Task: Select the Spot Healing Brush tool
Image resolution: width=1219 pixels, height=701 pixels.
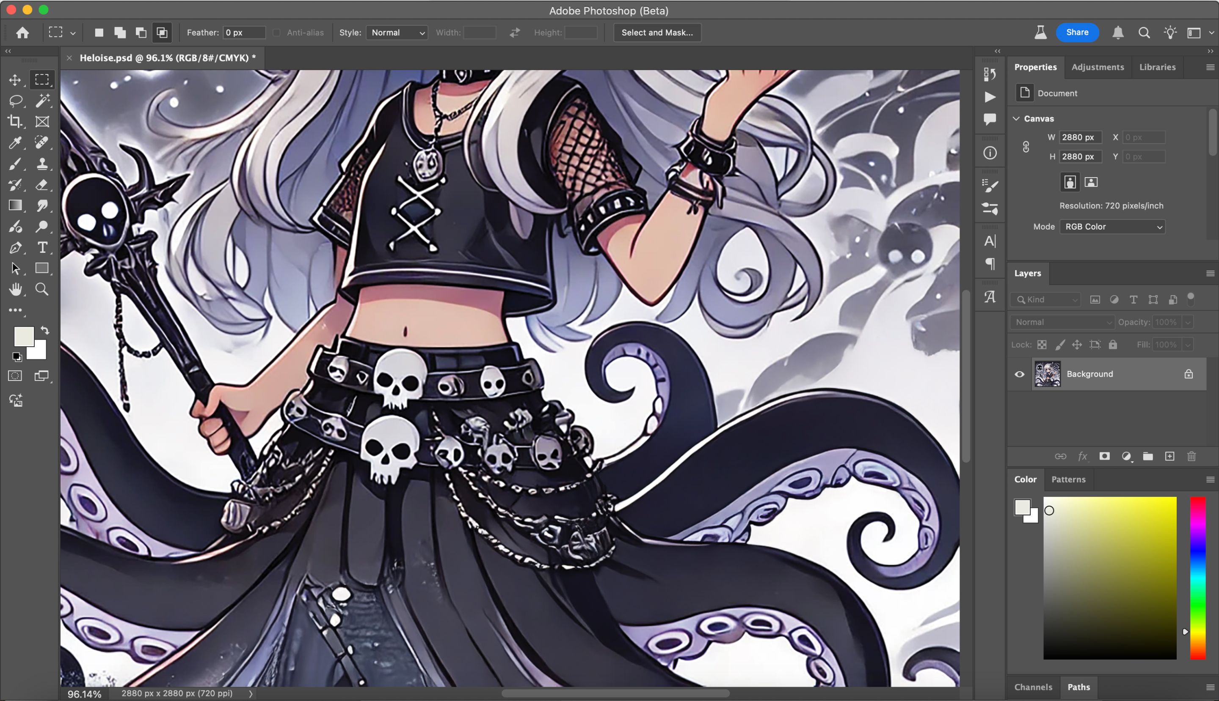Action: tap(42, 142)
